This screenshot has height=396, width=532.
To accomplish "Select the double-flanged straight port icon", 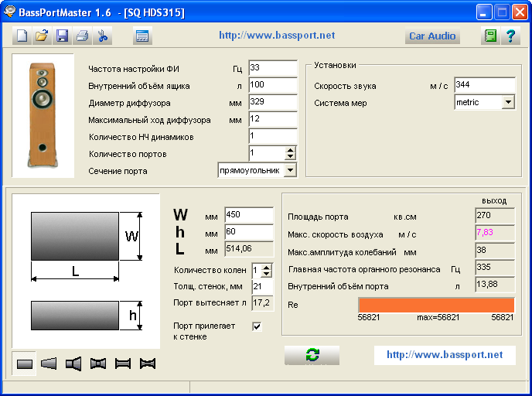I will tap(123, 364).
